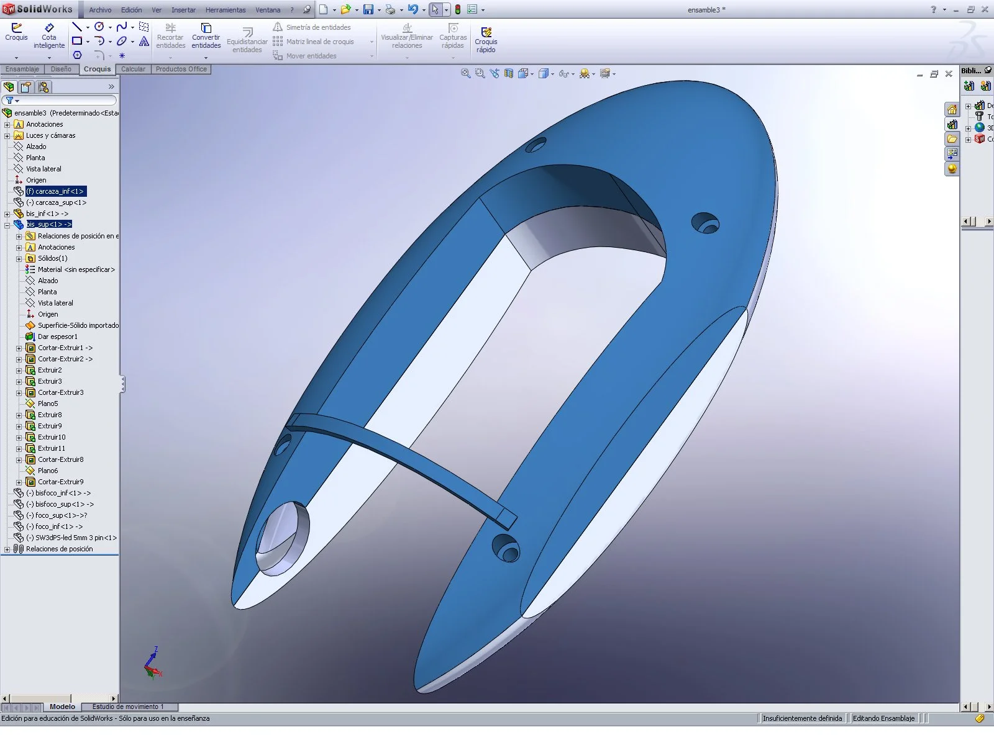The width and height of the screenshot is (994, 745).
Task: Select the Spline sketch tool
Action: click(122, 27)
